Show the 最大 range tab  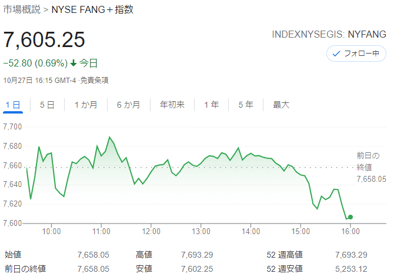tap(281, 105)
